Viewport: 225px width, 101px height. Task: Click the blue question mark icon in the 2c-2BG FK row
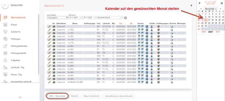pyautogui.click(x=147, y=46)
